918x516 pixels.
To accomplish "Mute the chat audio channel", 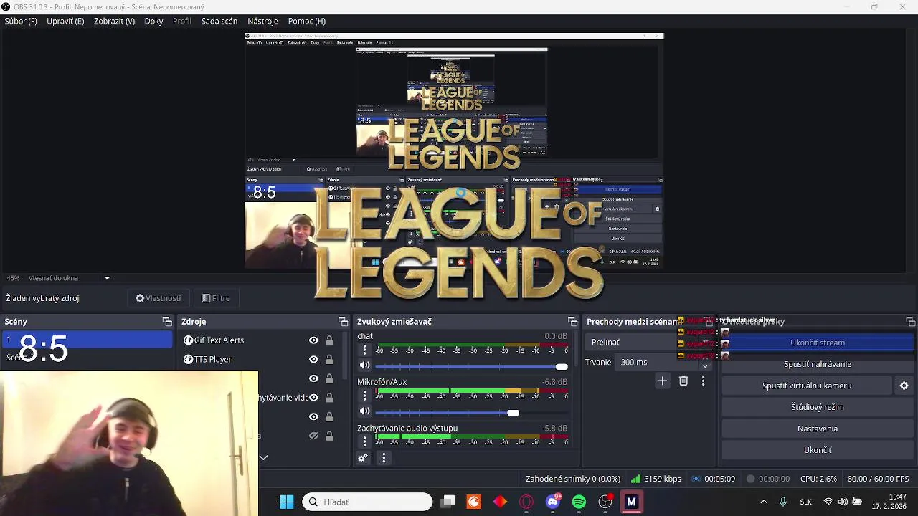I will (364, 365).
